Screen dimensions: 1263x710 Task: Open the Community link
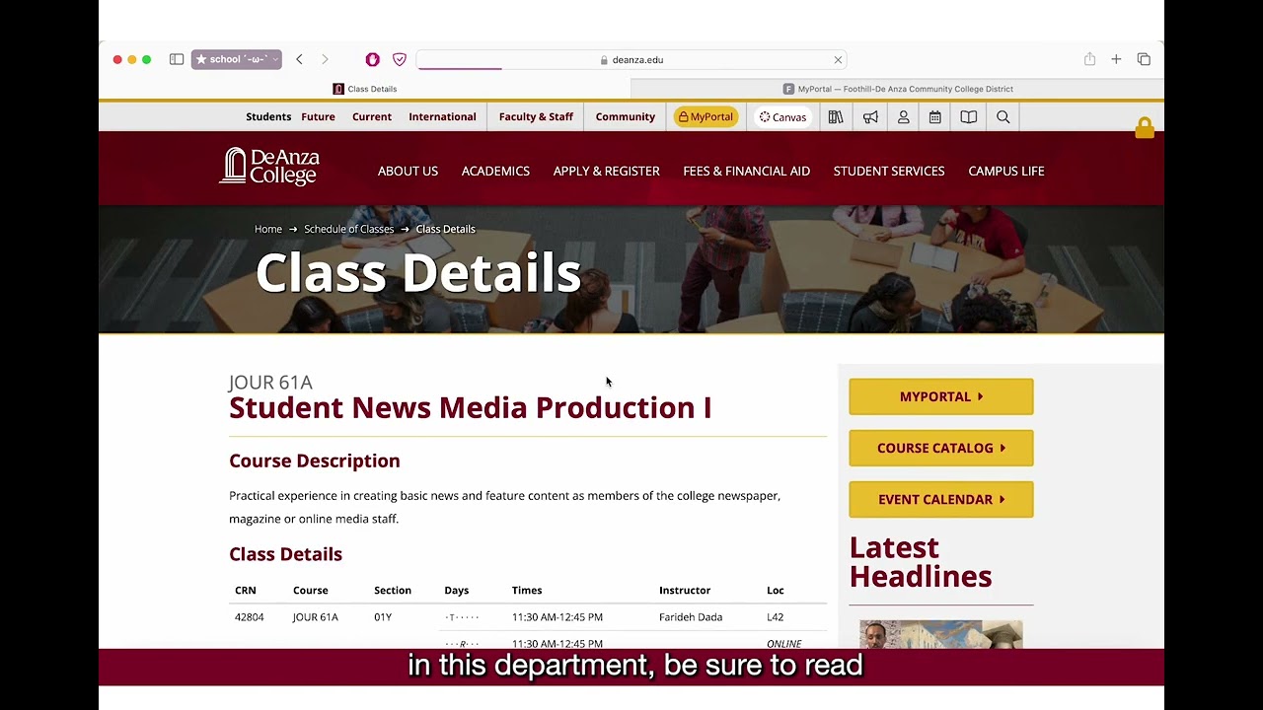coord(626,116)
